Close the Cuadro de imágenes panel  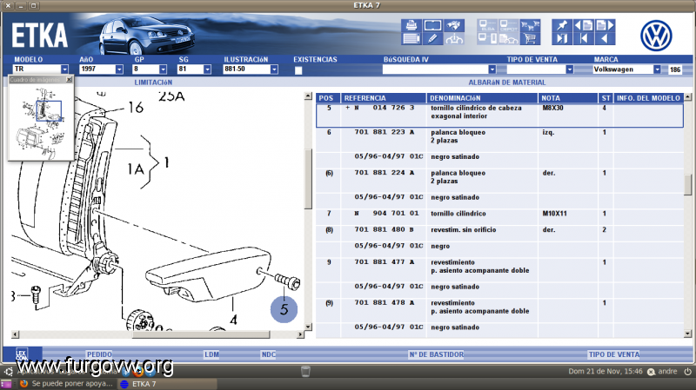[x=69, y=79]
